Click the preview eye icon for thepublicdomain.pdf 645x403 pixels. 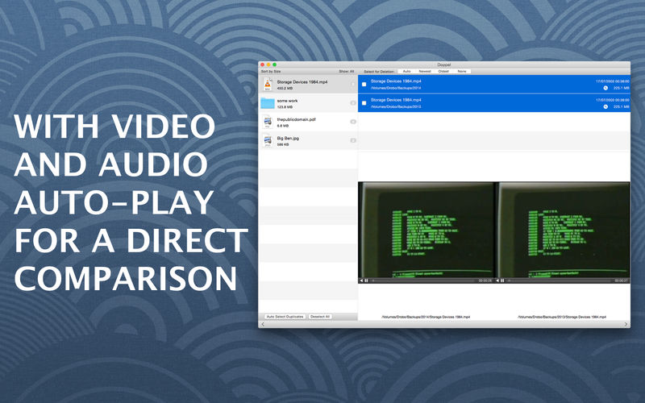tap(353, 122)
